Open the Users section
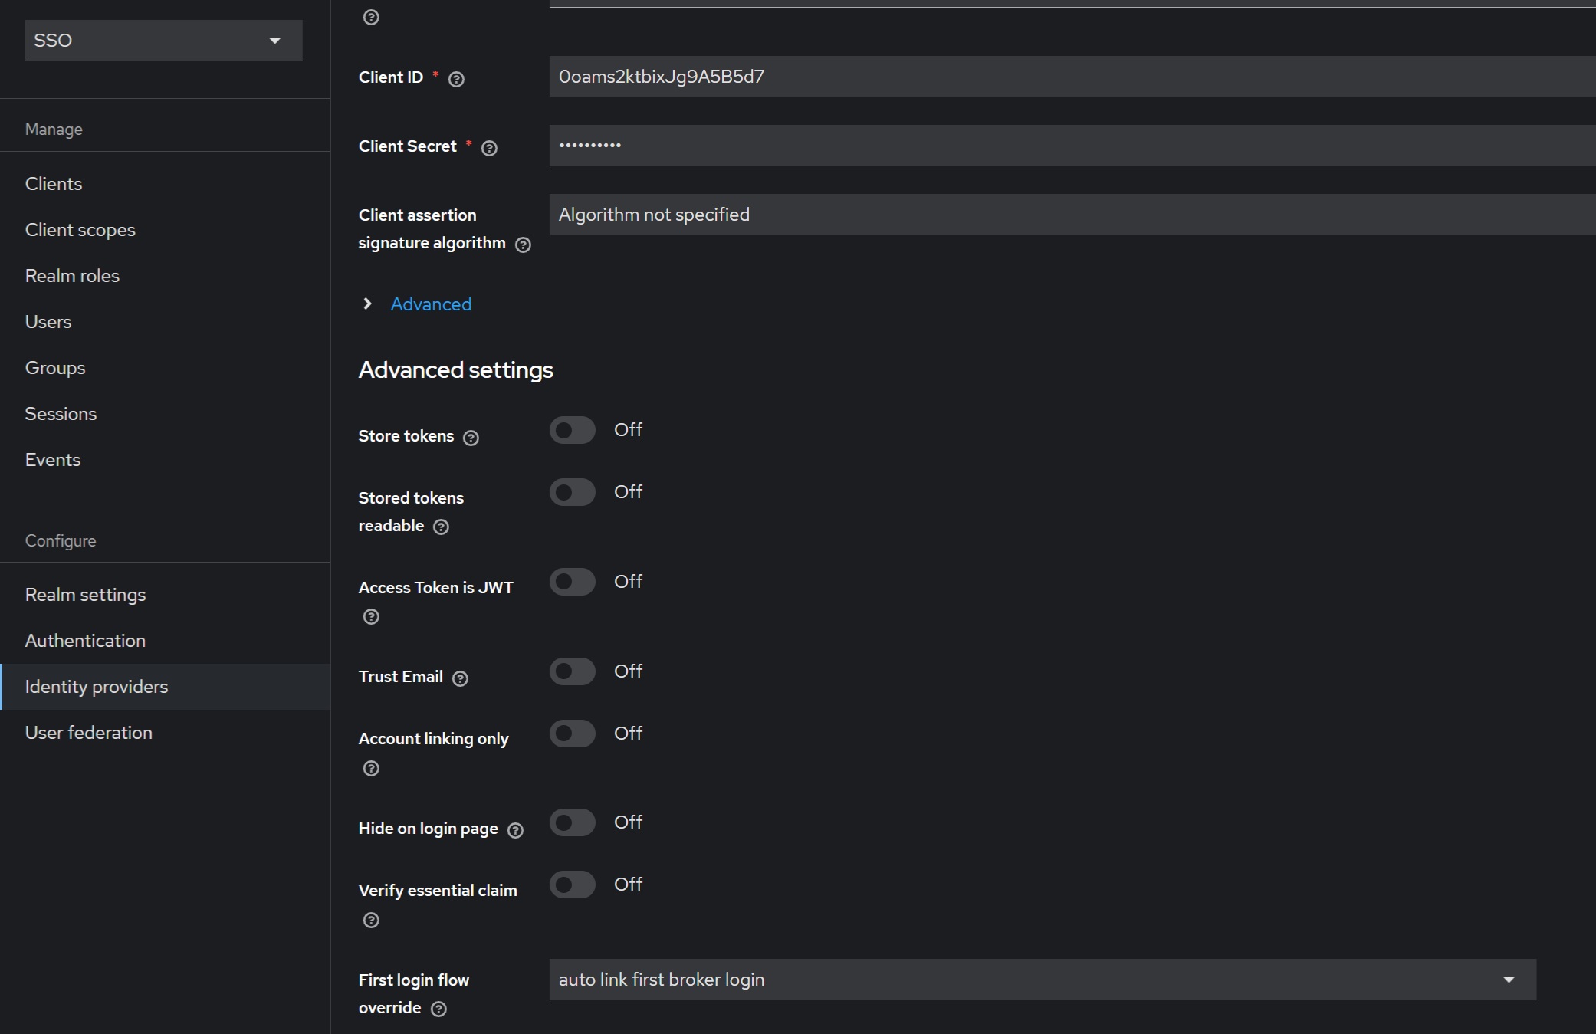 point(48,321)
